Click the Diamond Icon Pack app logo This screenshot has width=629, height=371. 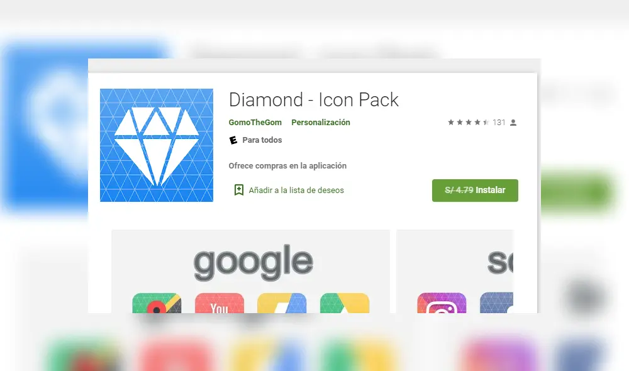[x=157, y=145]
